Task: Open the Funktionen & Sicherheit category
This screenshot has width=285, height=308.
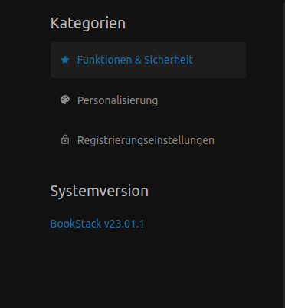Action: pos(148,60)
